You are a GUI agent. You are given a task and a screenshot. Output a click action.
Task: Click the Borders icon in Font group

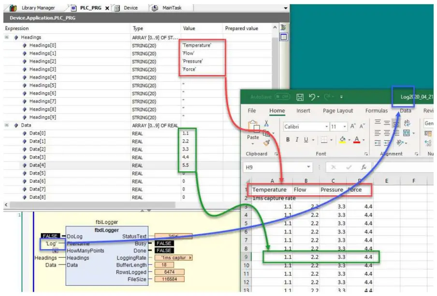click(x=324, y=140)
